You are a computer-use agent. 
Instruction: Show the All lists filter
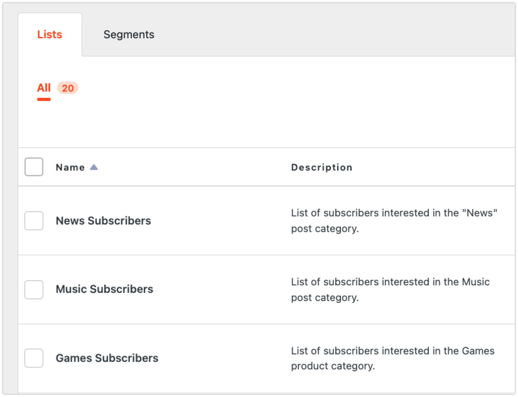44,88
